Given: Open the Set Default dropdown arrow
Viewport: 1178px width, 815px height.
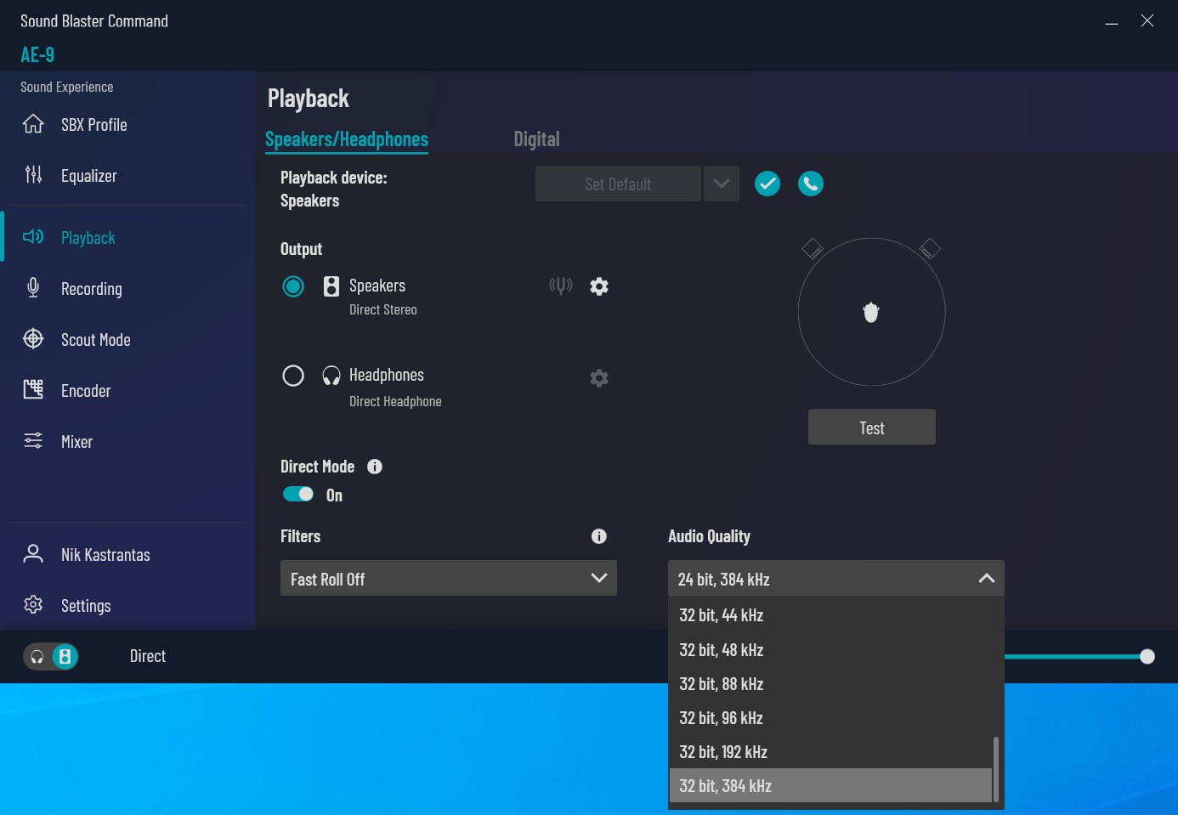Looking at the screenshot, I should tap(722, 184).
